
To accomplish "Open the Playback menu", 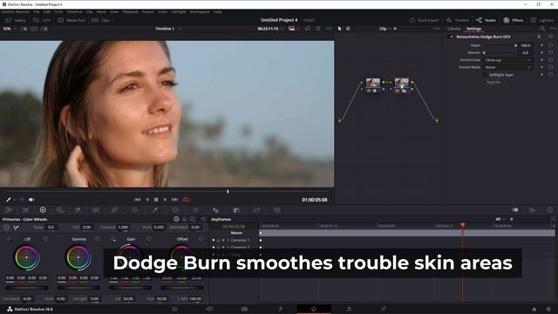I will coord(130,11).
